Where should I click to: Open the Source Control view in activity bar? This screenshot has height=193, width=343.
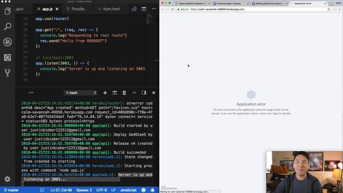8,73
